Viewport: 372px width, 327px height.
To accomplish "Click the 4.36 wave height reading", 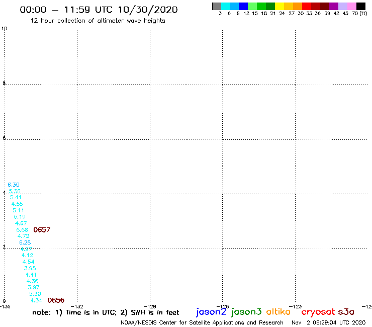I will pyautogui.click(x=33, y=281).
